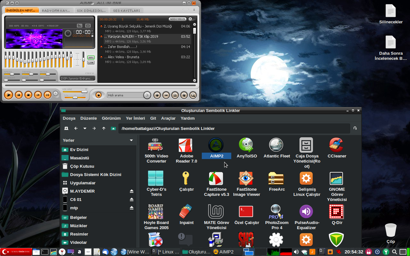Open the playlist sort grid button

point(175,95)
